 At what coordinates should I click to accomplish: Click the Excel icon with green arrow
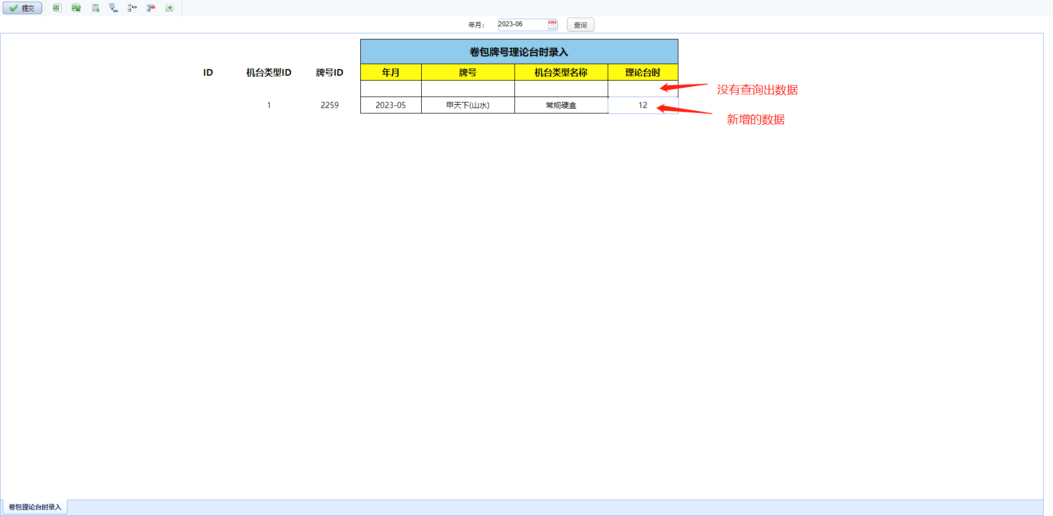point(76,8)
